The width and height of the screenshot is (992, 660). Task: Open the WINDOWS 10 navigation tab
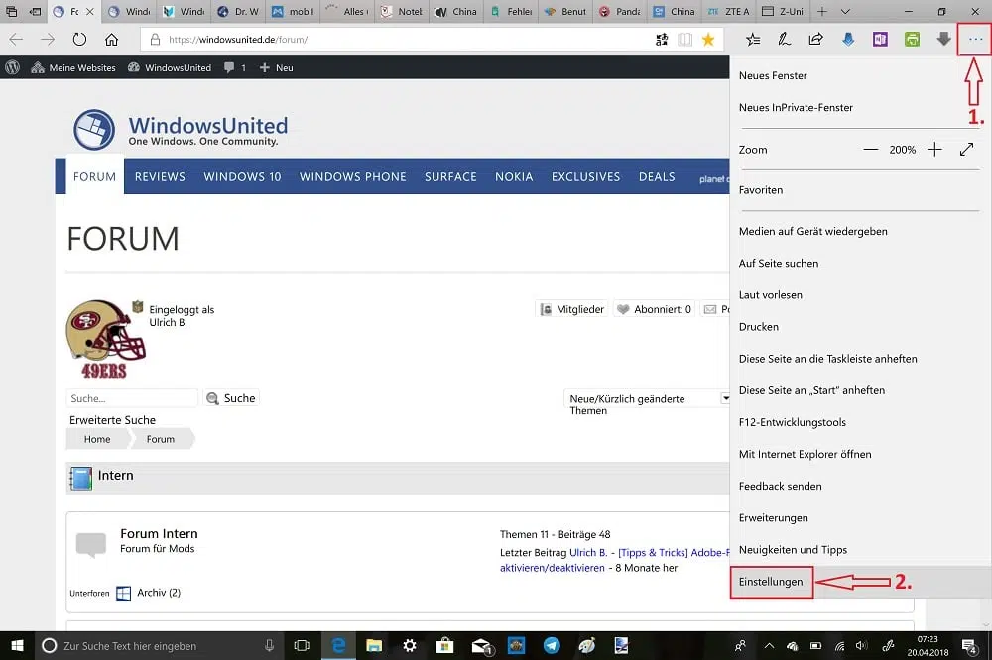point(242,177)
